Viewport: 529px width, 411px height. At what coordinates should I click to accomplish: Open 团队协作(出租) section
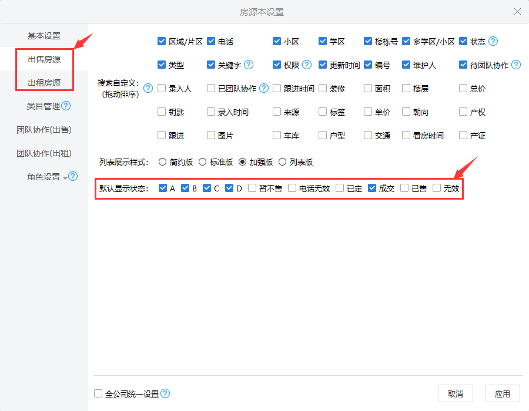click(x=44, y=154)
